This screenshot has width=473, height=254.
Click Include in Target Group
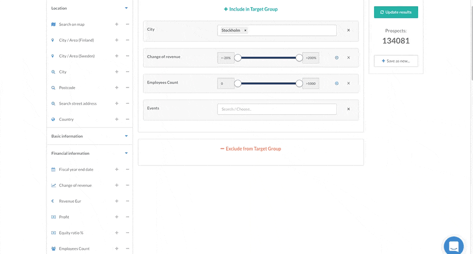(251, 9)
